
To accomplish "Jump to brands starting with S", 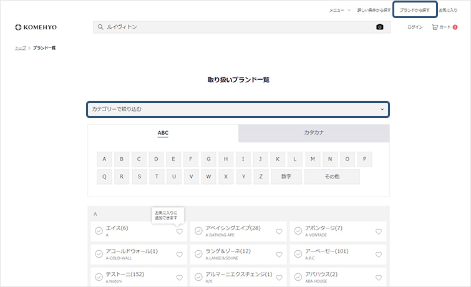I will [x=139, y=177].
